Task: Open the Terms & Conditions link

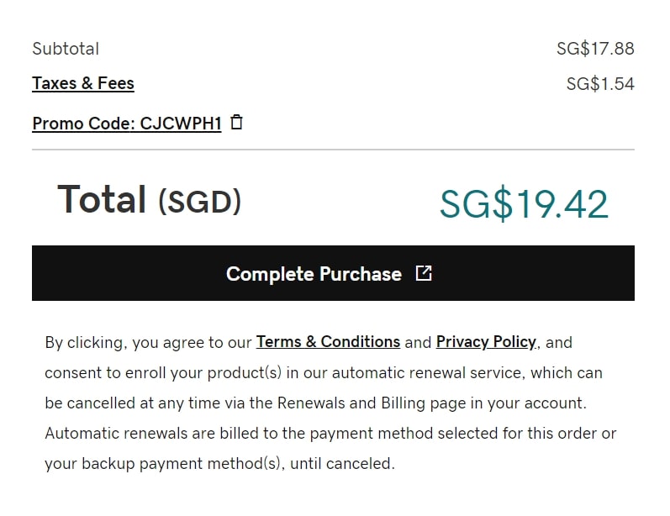Action: click(328, 342)
